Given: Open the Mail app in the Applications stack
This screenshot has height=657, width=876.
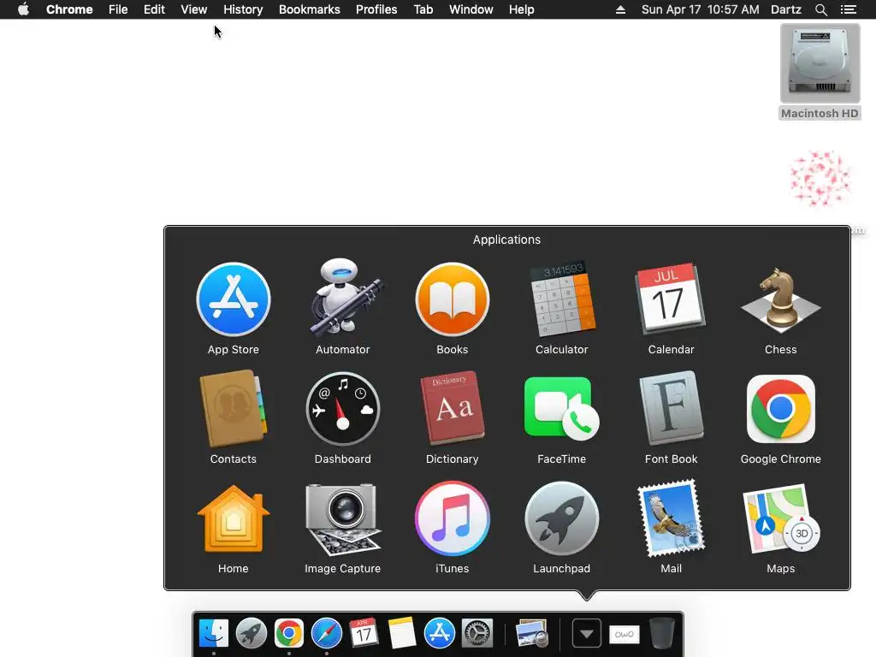Looking at the screenshot, I should [671, 518].
